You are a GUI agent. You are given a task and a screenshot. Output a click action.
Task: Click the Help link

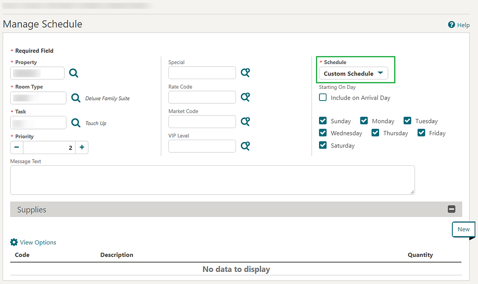pyautogui.click(x=459, y=25)
